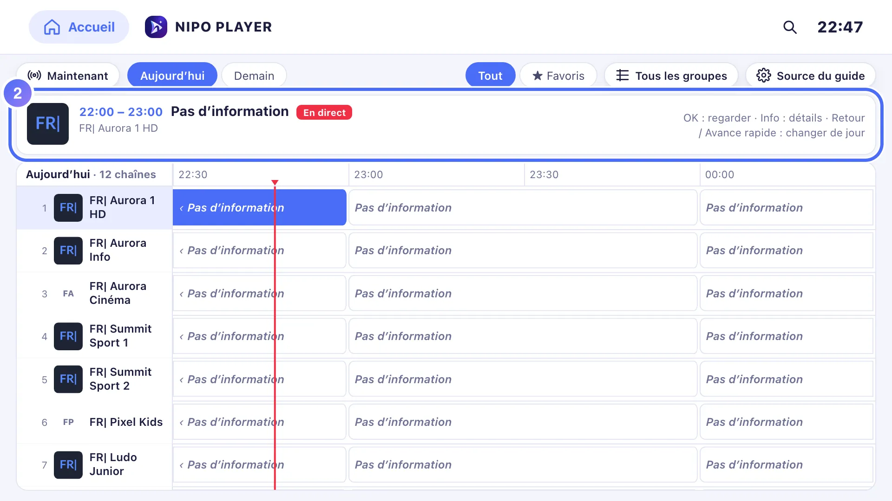Click the En direct badge
This screenshot has height=501, width=892.
click(324, 113)
